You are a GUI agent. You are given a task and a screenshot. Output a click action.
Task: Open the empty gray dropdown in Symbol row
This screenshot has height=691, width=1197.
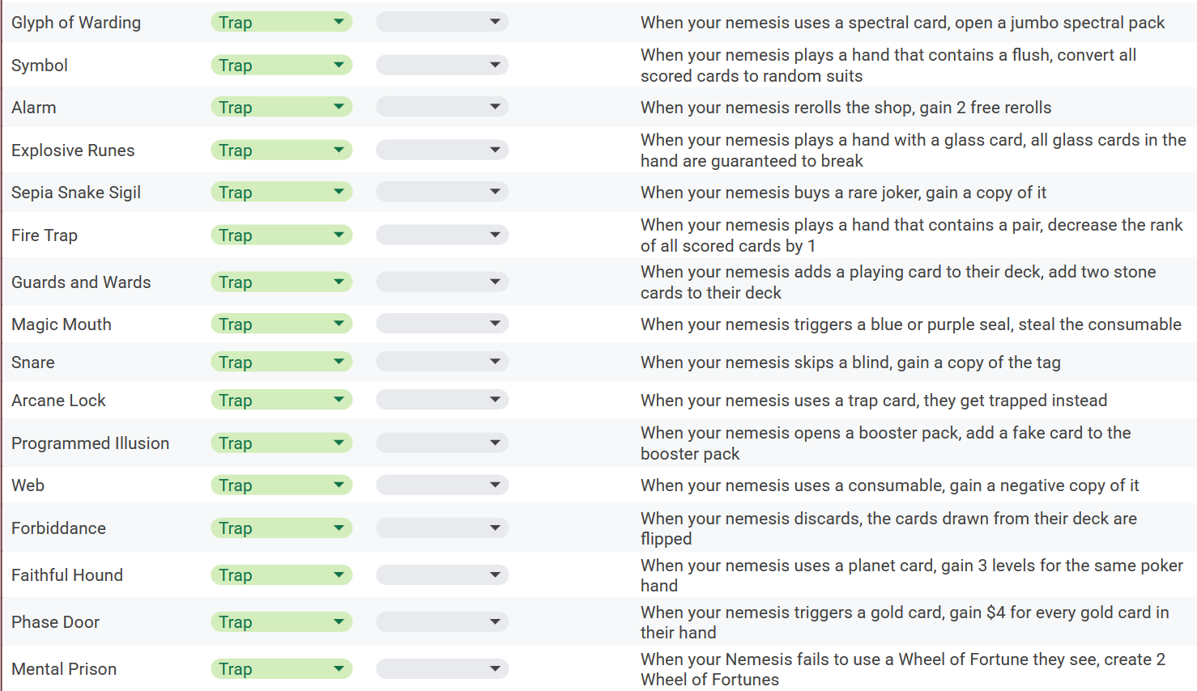(x=442, y=65)
